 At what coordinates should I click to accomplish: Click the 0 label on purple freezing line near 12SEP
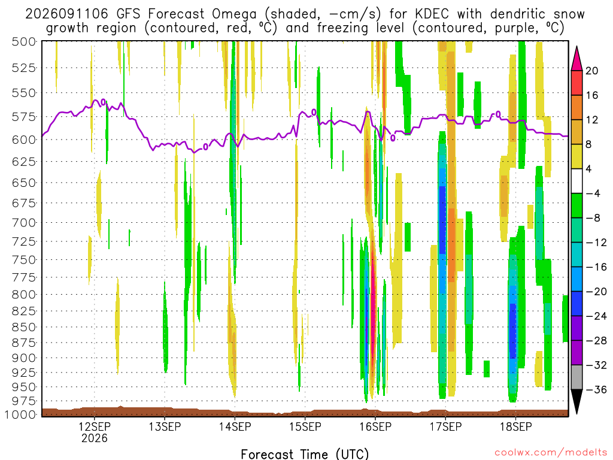click(x=103, y=102)
